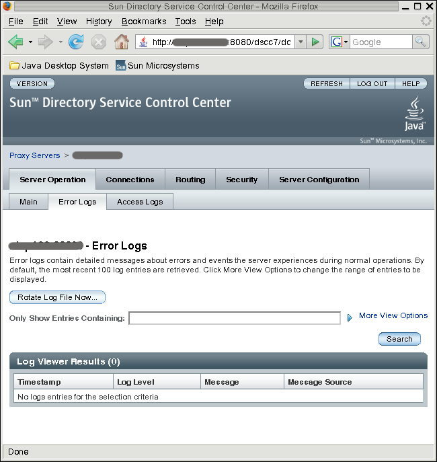Screen dimensions: 437x462
Task: Click the Firefox logo in title bar
Action: point(7,6)
